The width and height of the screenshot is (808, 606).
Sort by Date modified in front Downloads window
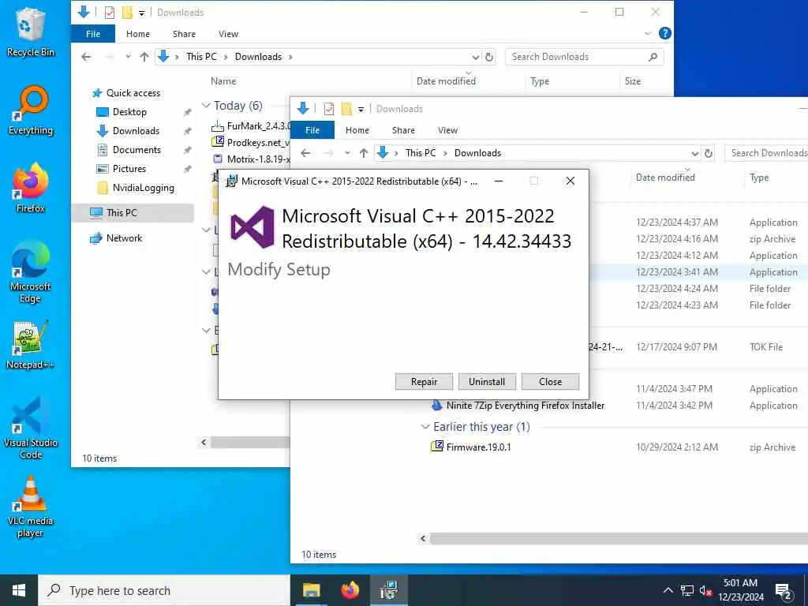(x=664, y=178)
